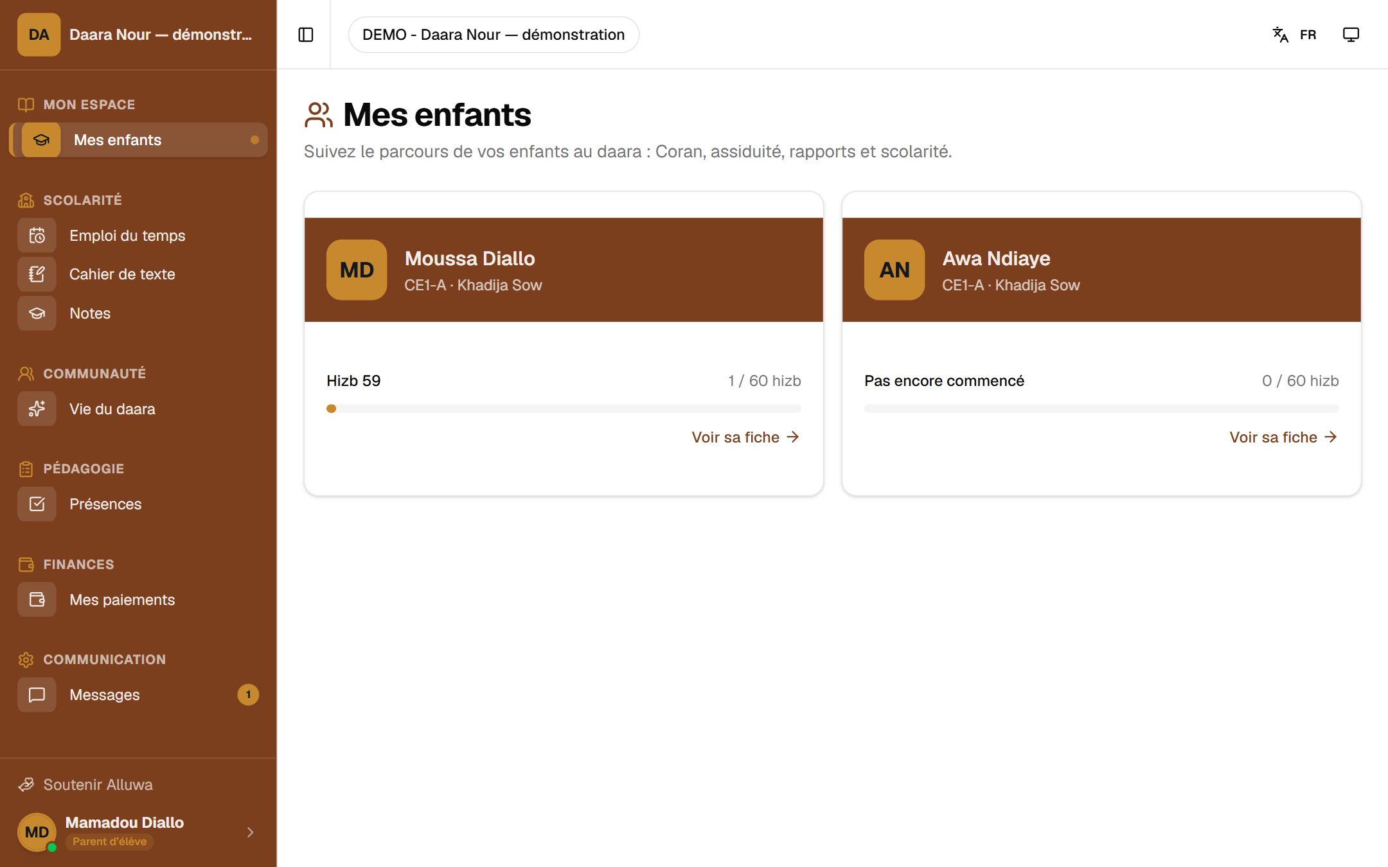This screenshot has height=867, width=1388.
Task: Expand Mamadou Diallo user menu chevron
Action: 250,832
